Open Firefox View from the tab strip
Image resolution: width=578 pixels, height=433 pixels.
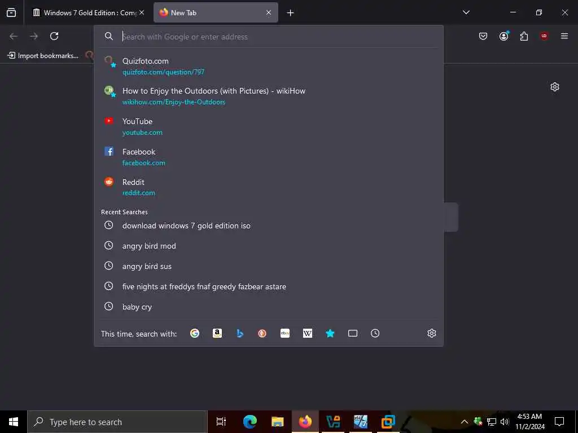(11, 12)
